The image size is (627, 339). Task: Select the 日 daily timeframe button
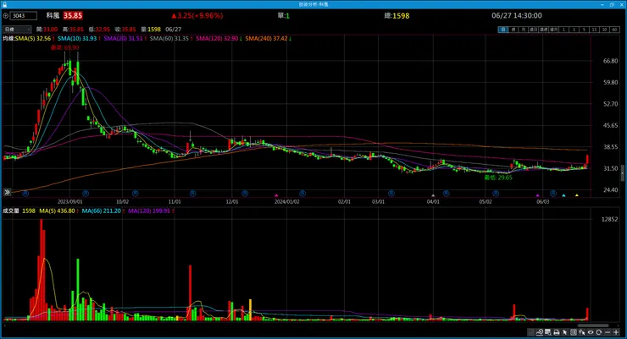503,30
